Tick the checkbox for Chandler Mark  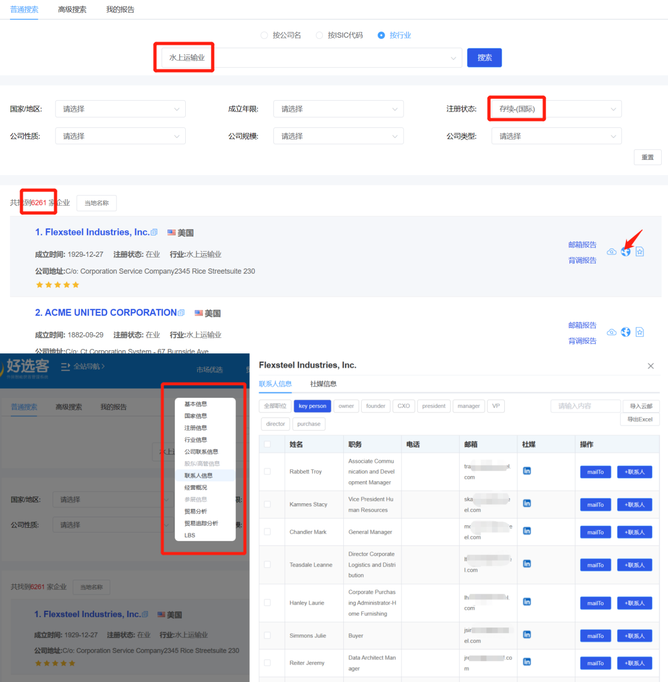click(267, 532)
